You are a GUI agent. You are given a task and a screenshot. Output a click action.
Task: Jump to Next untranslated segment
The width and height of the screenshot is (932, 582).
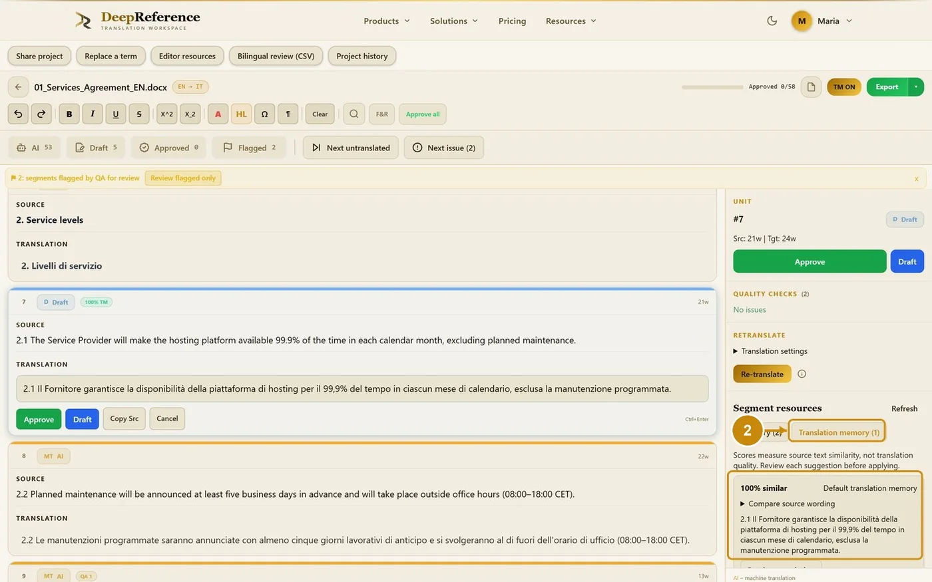(x=351, y=148)
